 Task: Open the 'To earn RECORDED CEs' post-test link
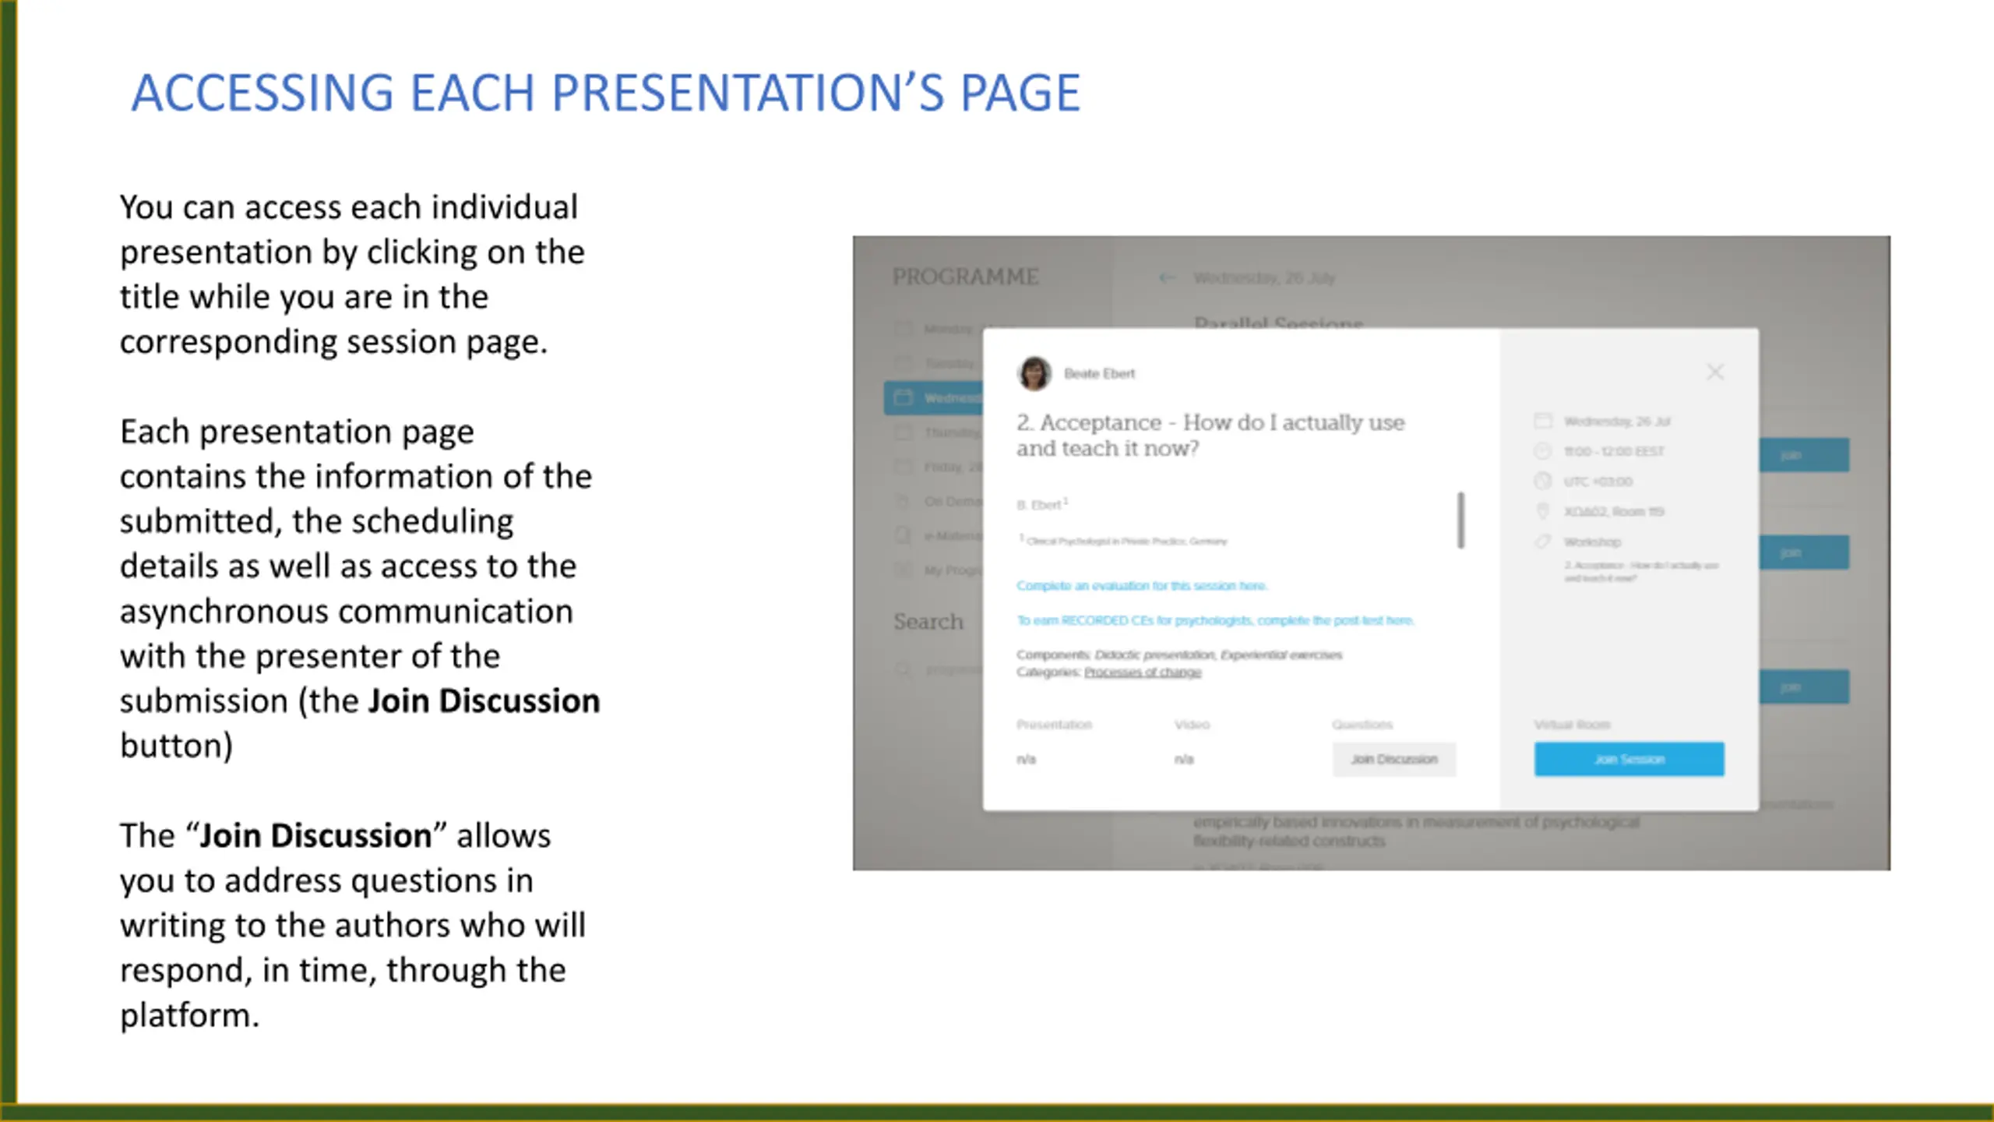point(1215,620)
